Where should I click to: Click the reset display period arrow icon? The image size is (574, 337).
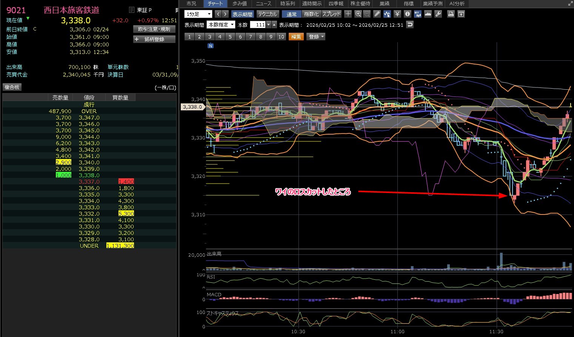click(410, 25)
